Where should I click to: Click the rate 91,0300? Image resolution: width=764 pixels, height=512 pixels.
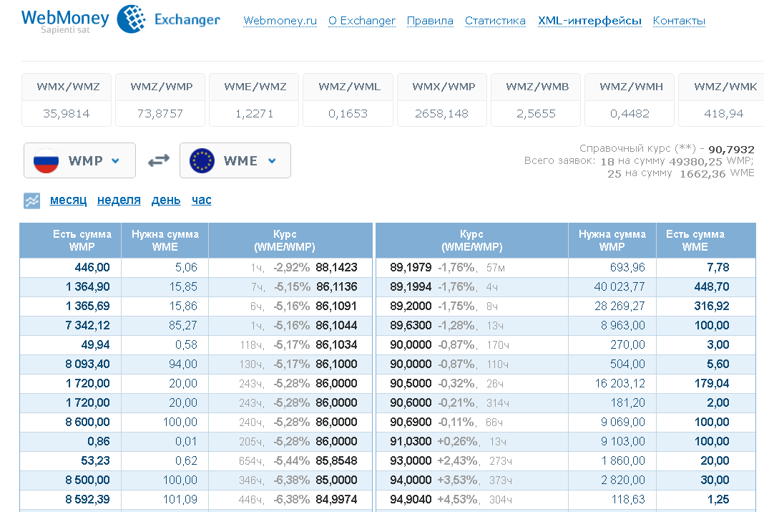(x=411, y=441)
